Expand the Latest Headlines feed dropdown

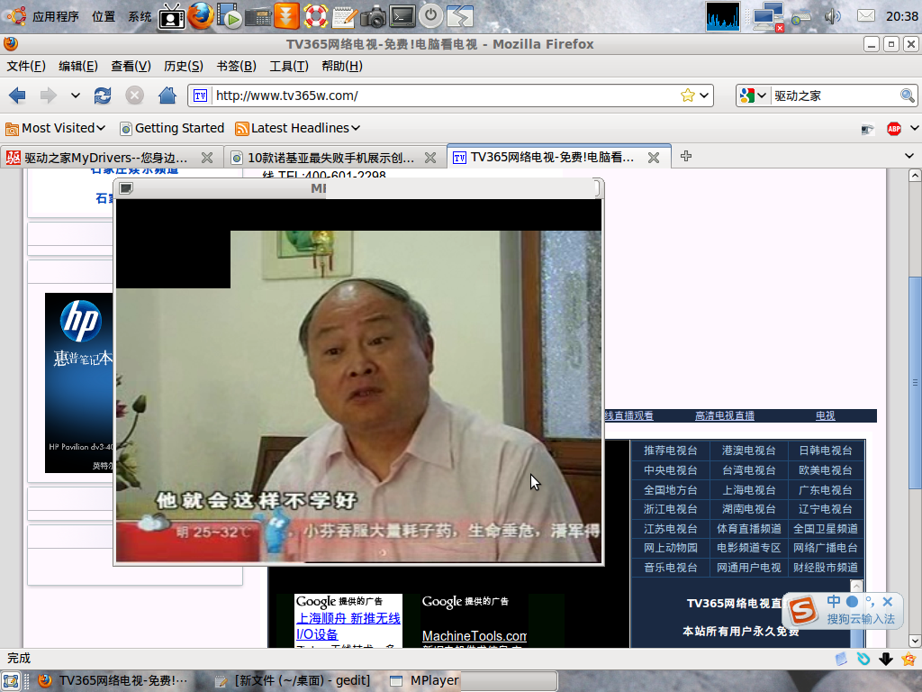coord(297,128)
